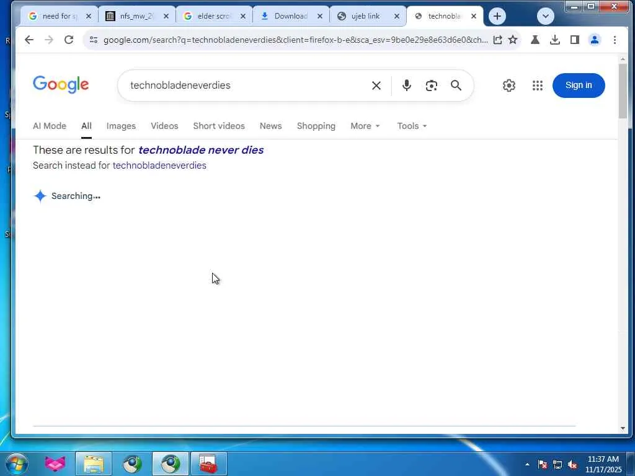Select Videos results tab
Image resolution: width=635 pixels, height=476 pixels.
click(164, 126)
